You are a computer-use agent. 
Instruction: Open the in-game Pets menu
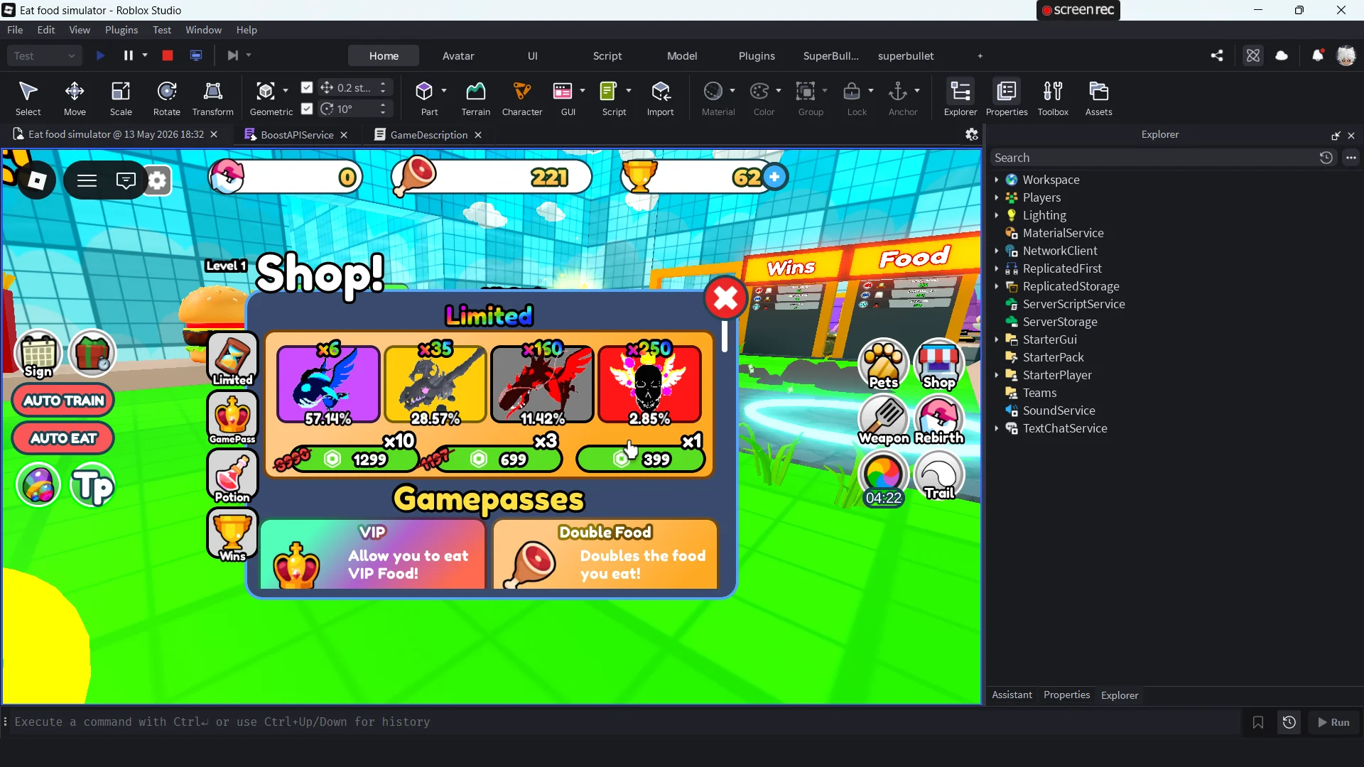(x=884, y=364)
